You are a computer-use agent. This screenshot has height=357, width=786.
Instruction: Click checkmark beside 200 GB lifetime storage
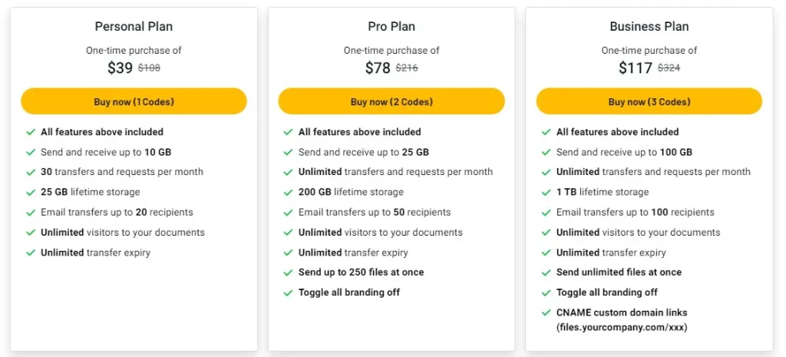coord(289,192)
